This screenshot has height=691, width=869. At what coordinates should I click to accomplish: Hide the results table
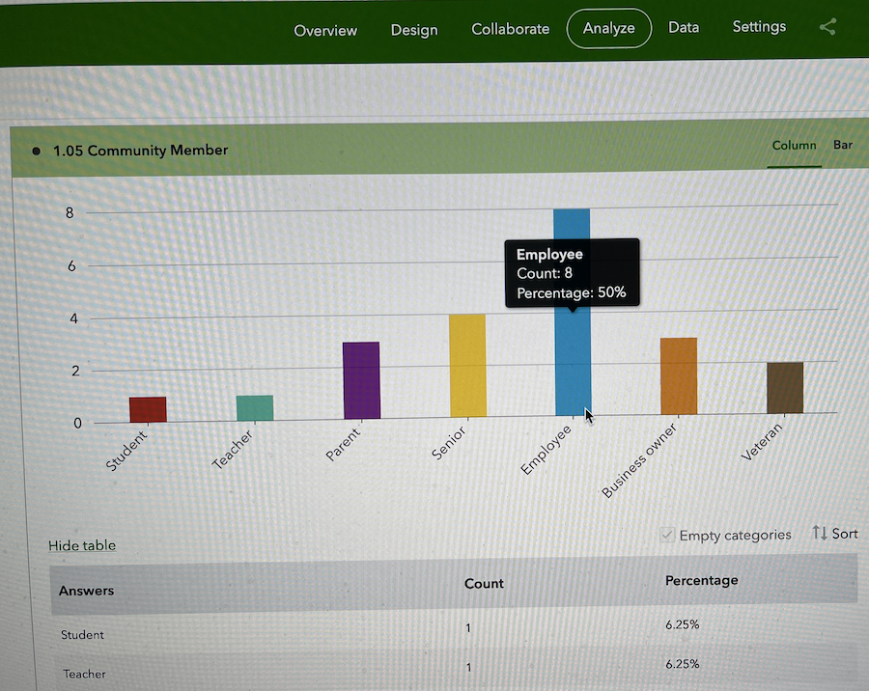pos(82,545)
